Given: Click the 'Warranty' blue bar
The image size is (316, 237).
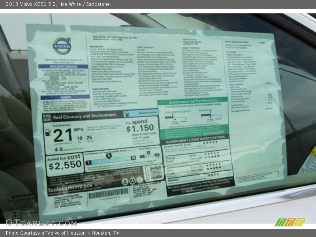Looking at the screenshot, I should coord(65,97).
